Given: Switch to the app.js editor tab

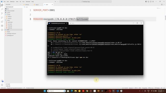Looking at the screenshot, I should [37, 5].
